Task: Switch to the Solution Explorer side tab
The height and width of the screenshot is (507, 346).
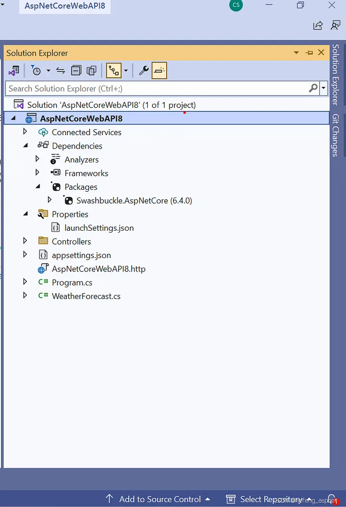Action: tap(335, 74)
